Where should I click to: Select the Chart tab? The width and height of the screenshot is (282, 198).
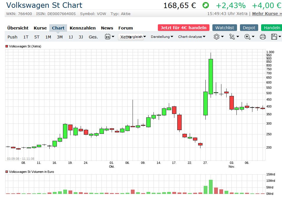(x=58, y=28)
